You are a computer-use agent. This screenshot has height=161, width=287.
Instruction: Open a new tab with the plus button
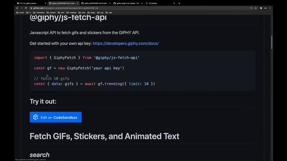coord(179,3)
